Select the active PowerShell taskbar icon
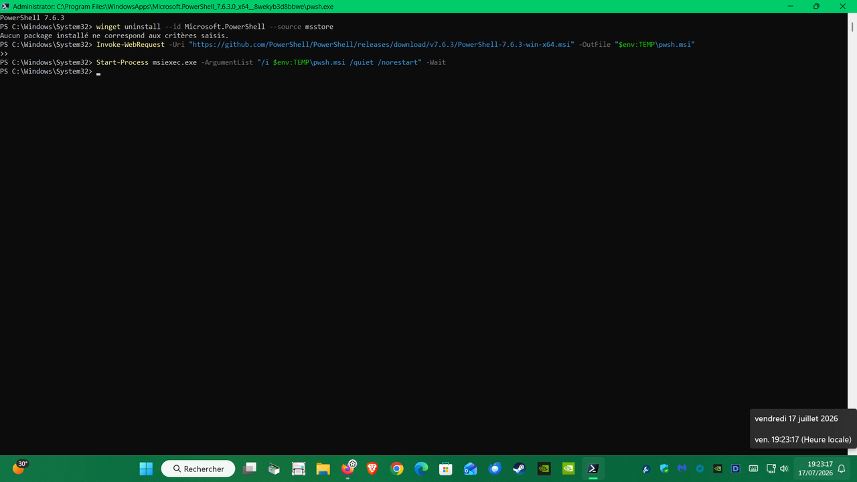Viewport: 857px width, 482px height. pyautogui.click(x=593, y=469)
